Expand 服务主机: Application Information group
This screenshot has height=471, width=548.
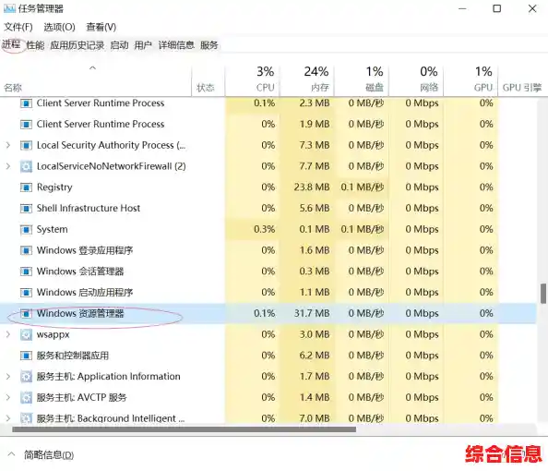[8, 377]
